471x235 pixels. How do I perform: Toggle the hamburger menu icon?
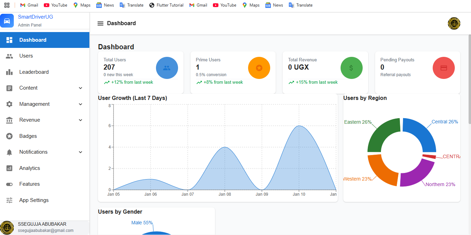(x=100, y=23)
